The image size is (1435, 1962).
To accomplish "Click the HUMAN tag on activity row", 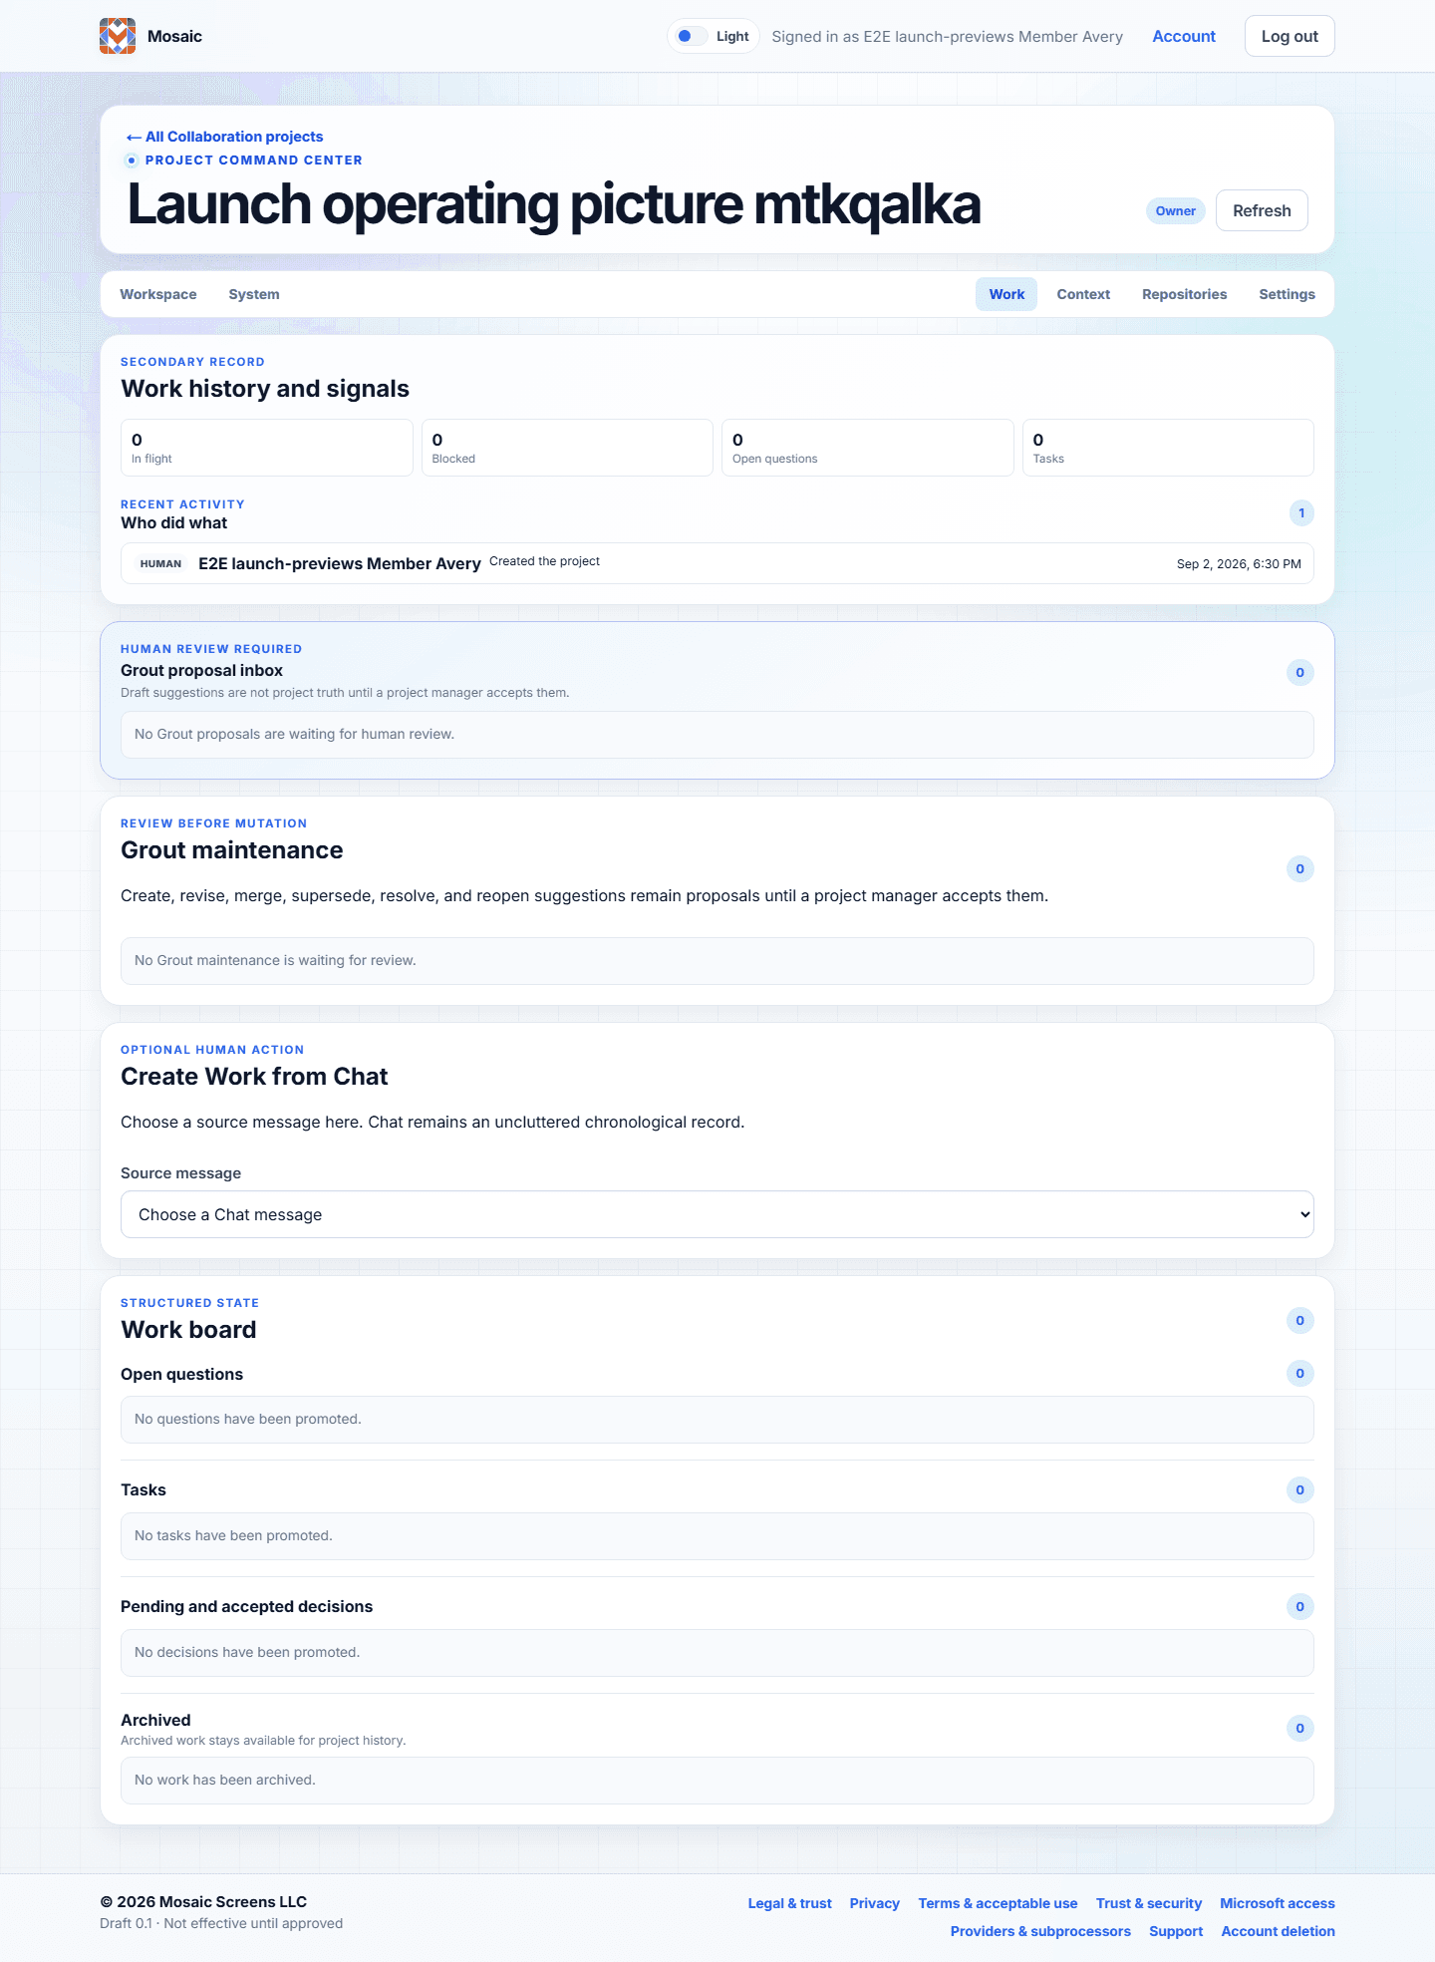I will (161, 563).
